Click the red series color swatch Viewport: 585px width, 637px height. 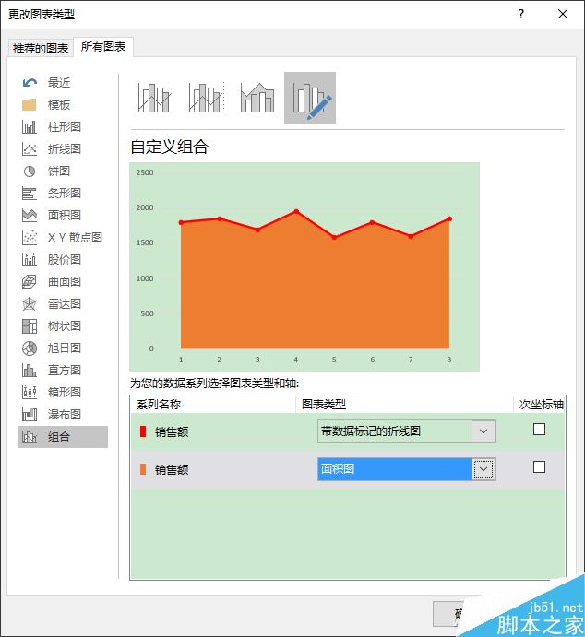point(143,431)
